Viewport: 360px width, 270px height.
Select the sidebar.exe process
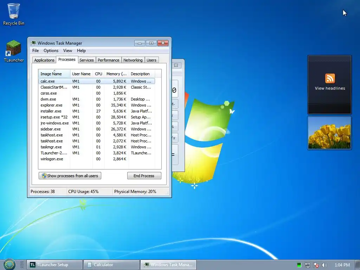(x=97, y=129)
